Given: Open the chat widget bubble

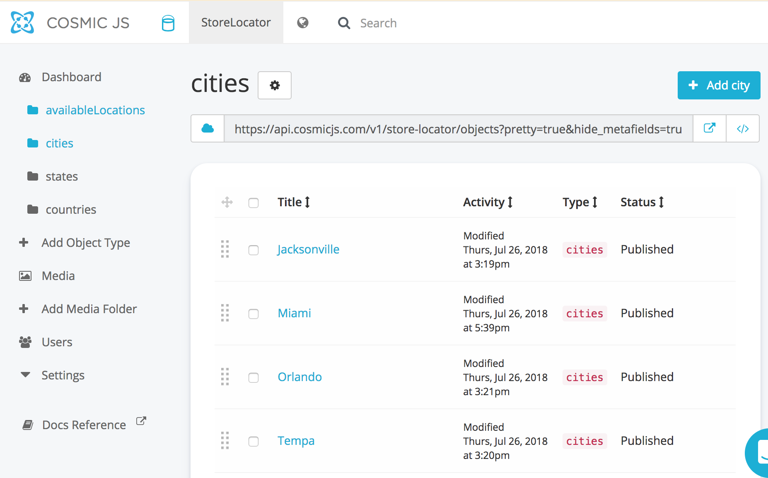Looking at the screenshot, I should [759, 454].
